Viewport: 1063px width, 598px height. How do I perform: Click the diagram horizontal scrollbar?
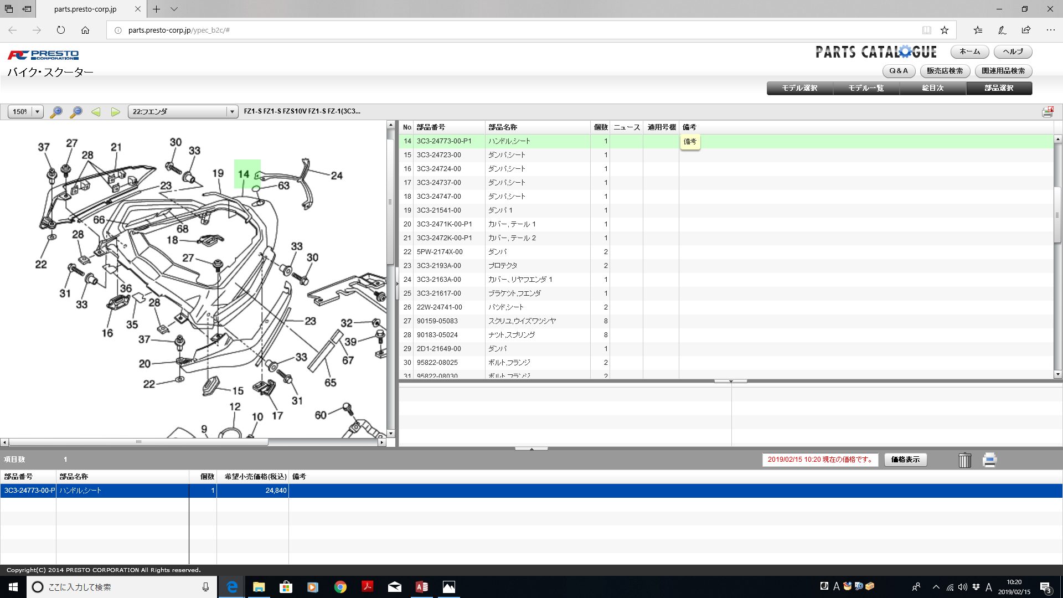point(138,442)
